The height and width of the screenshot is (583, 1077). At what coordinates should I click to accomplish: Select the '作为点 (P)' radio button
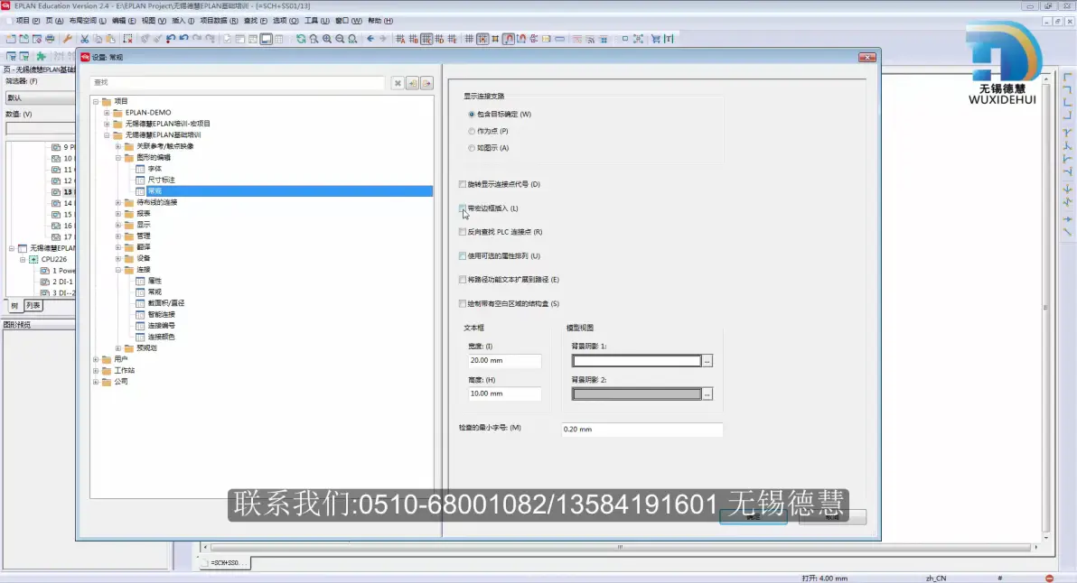(x=472, y=131)
